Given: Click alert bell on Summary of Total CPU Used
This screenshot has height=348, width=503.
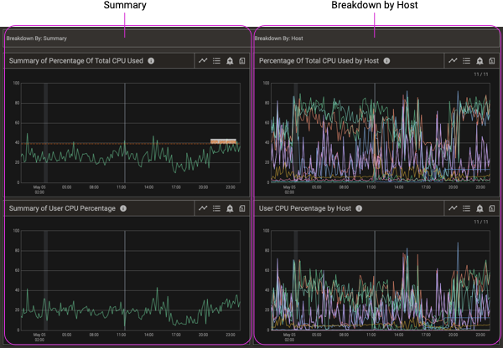Looking at the screenshot, I should [230, 61].
